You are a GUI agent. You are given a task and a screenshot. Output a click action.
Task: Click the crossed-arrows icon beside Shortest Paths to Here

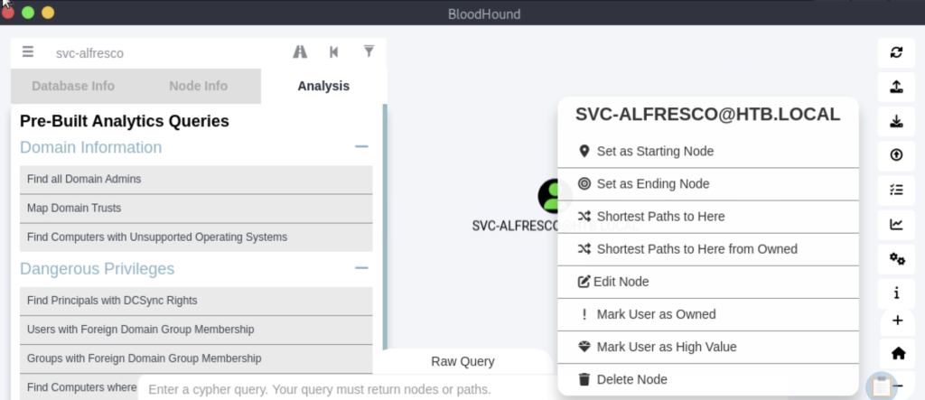tap(584, 217)
